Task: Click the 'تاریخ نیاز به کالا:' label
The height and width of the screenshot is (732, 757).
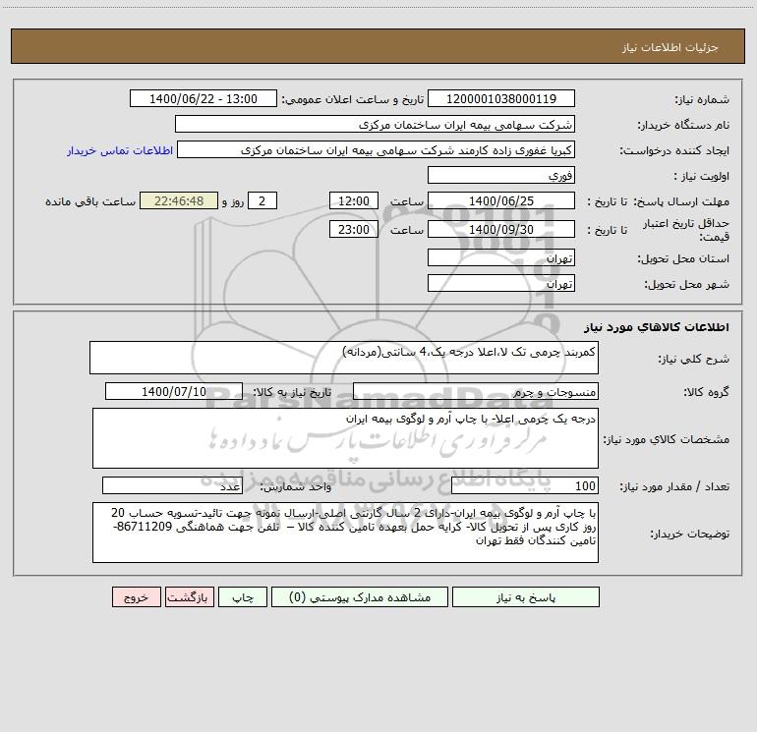Action: (x=292, y=392)
